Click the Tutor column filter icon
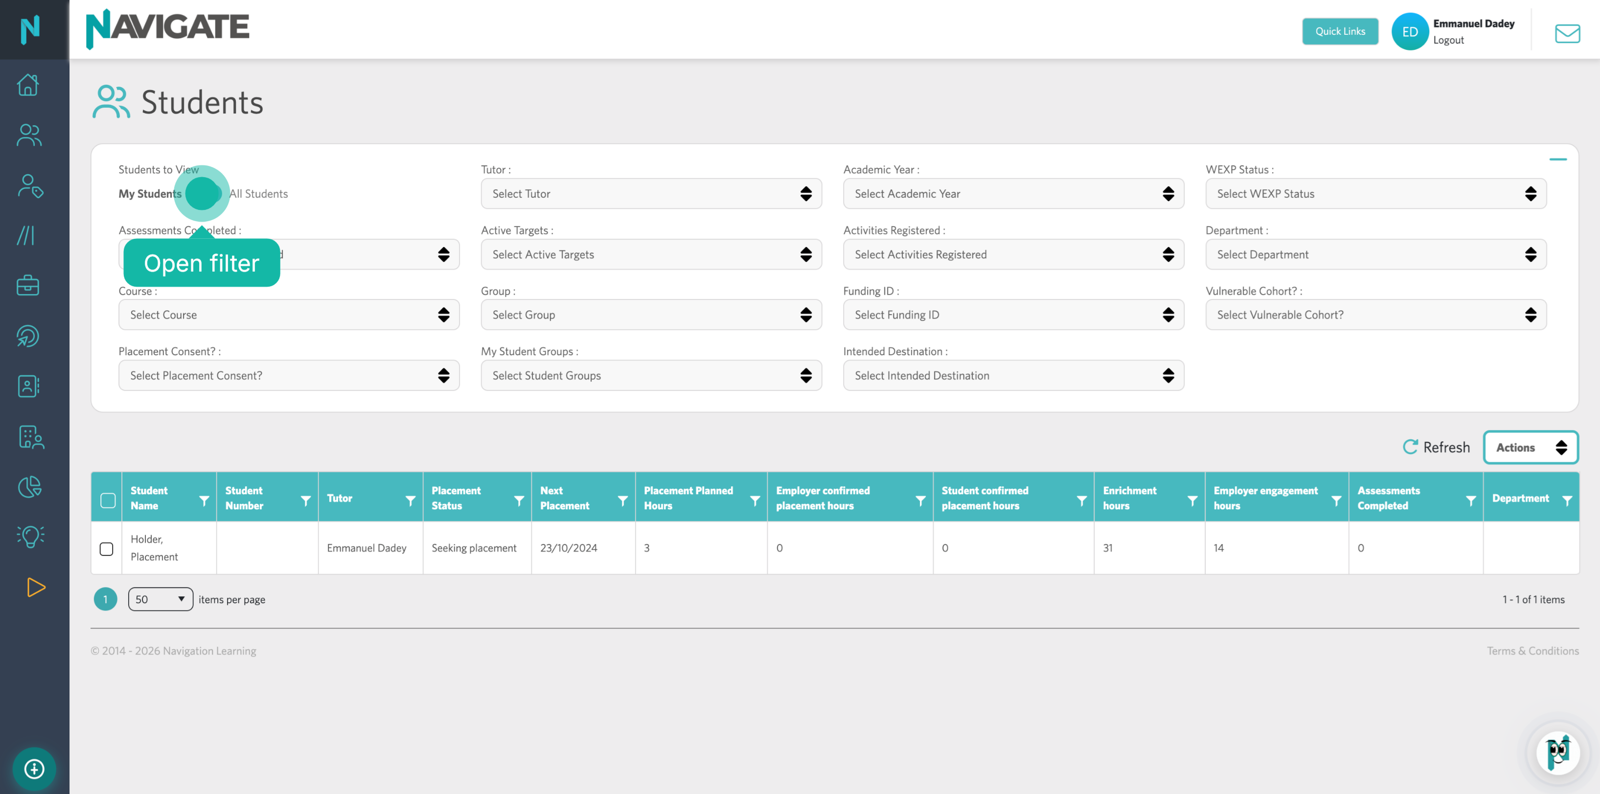Screen dimensions: 1600x794 411,500
